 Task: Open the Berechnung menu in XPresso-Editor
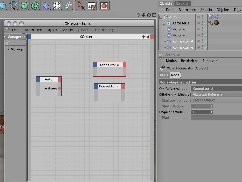click(x=104, y=30)
